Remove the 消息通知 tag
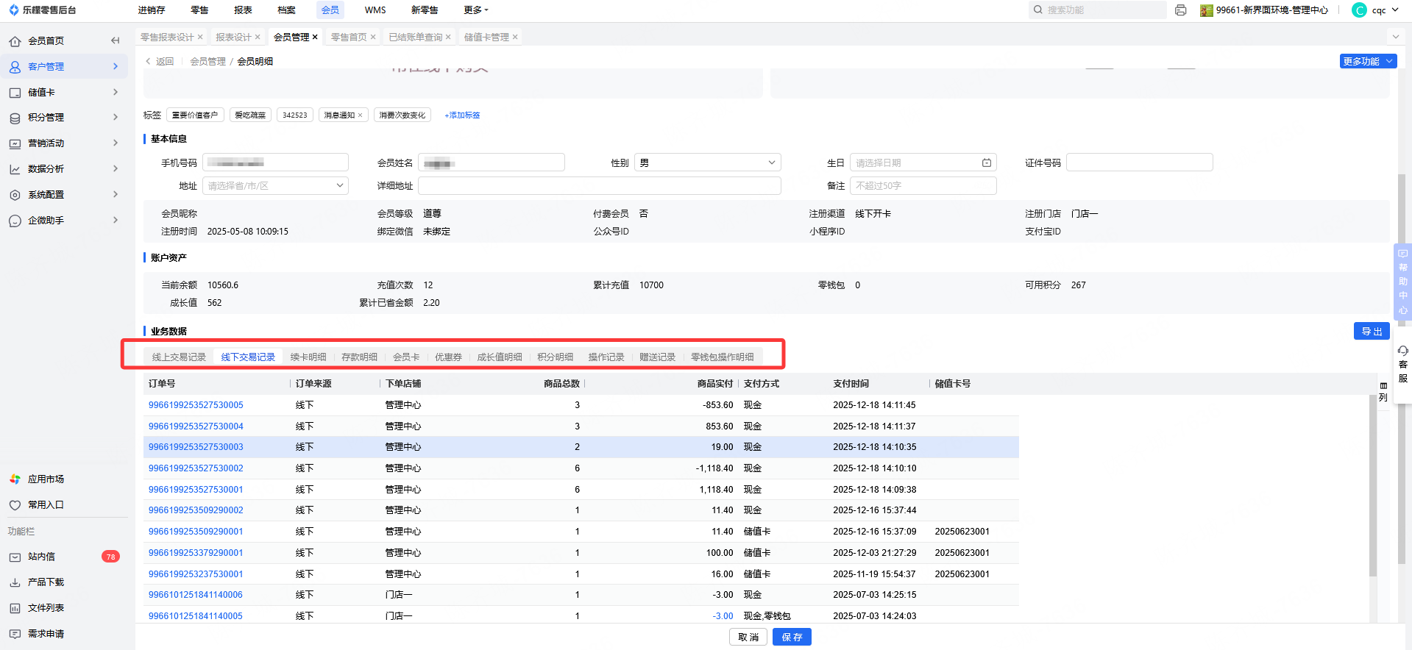Screen dimensions: 1412x650 pos(360,115)
